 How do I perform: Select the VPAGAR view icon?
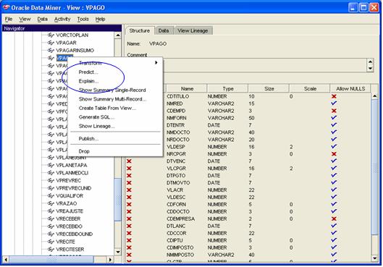(51, 43)
